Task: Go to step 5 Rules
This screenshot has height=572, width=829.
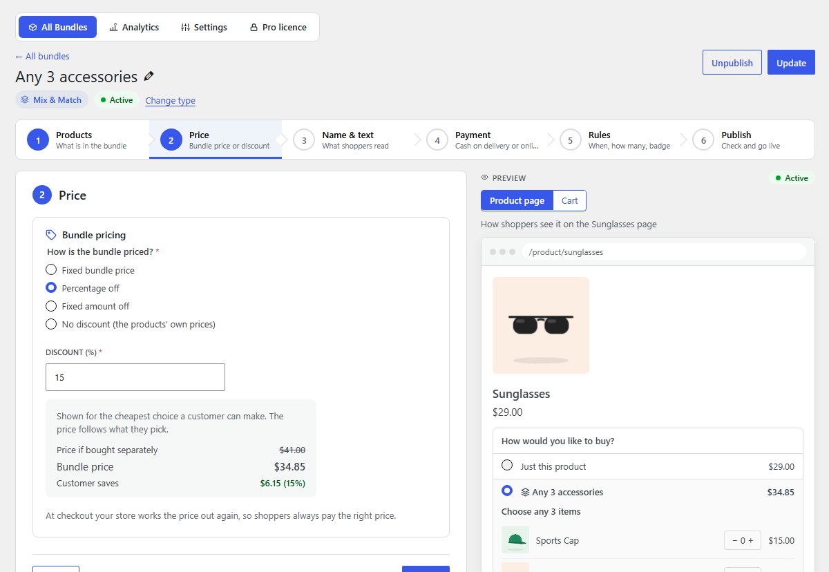Action: (615, 140)
